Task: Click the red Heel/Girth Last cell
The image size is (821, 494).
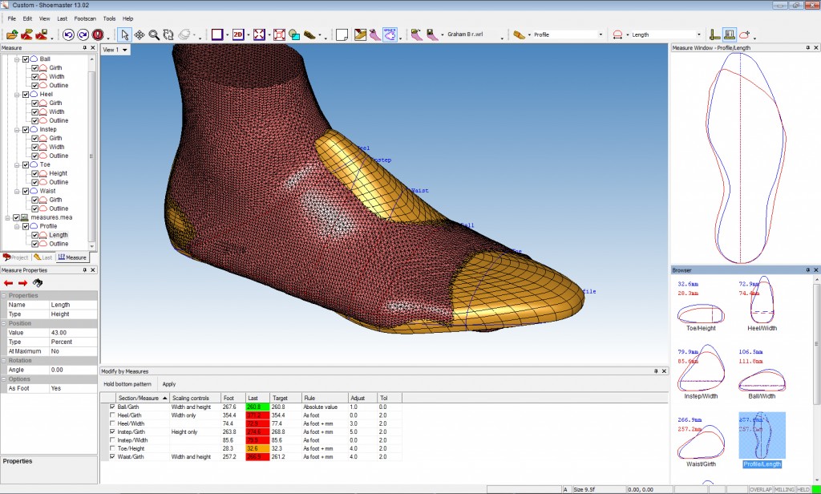Action: (x=257, y=415)
